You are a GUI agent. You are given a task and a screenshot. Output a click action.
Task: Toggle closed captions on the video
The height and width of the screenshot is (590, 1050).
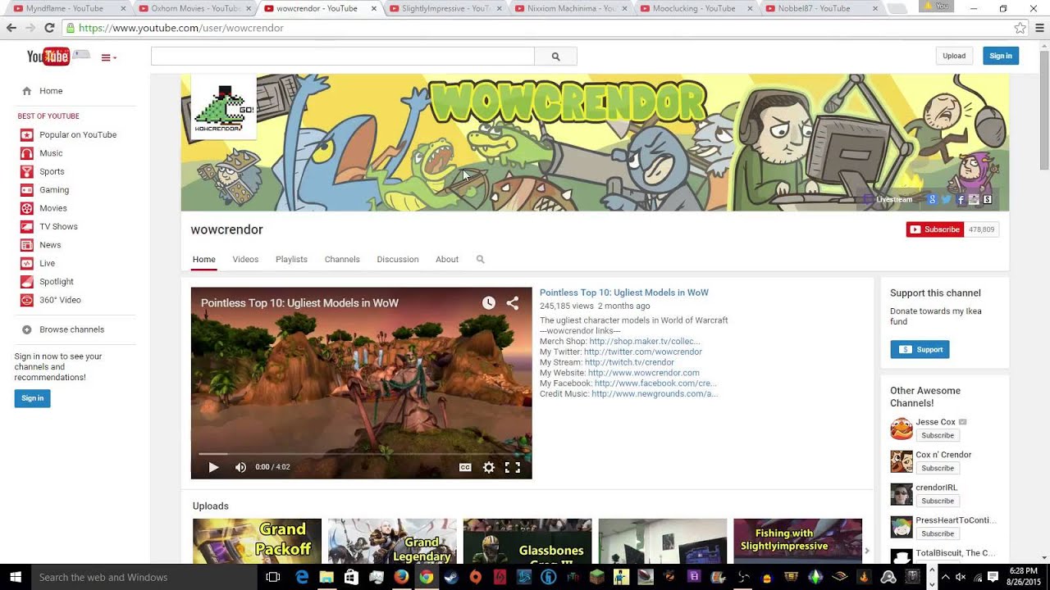coord(465,467)
